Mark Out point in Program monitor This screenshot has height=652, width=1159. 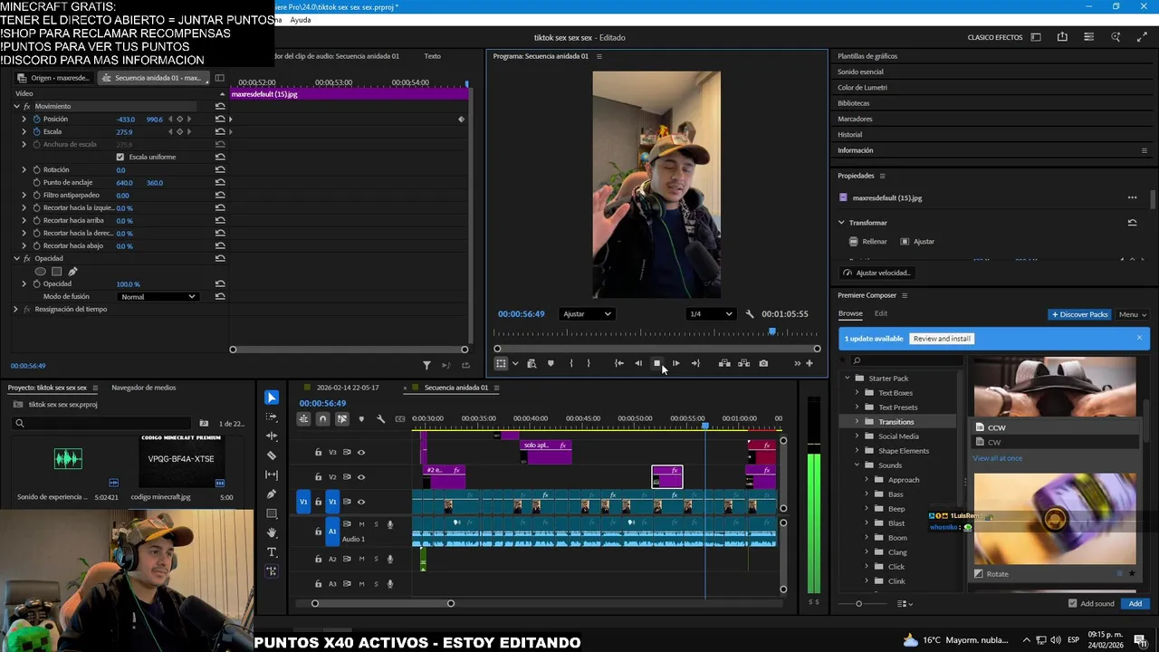589,363
